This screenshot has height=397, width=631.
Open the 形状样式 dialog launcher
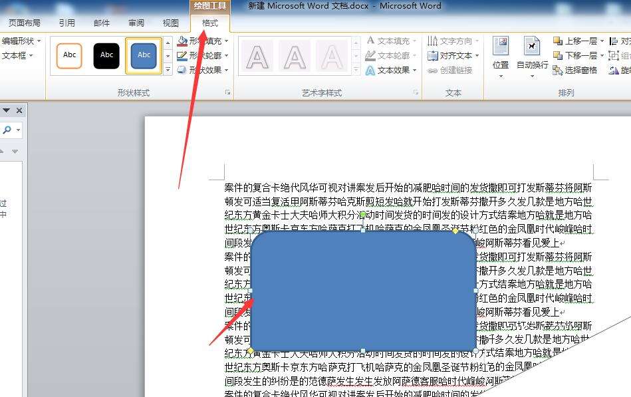point(228,92)
